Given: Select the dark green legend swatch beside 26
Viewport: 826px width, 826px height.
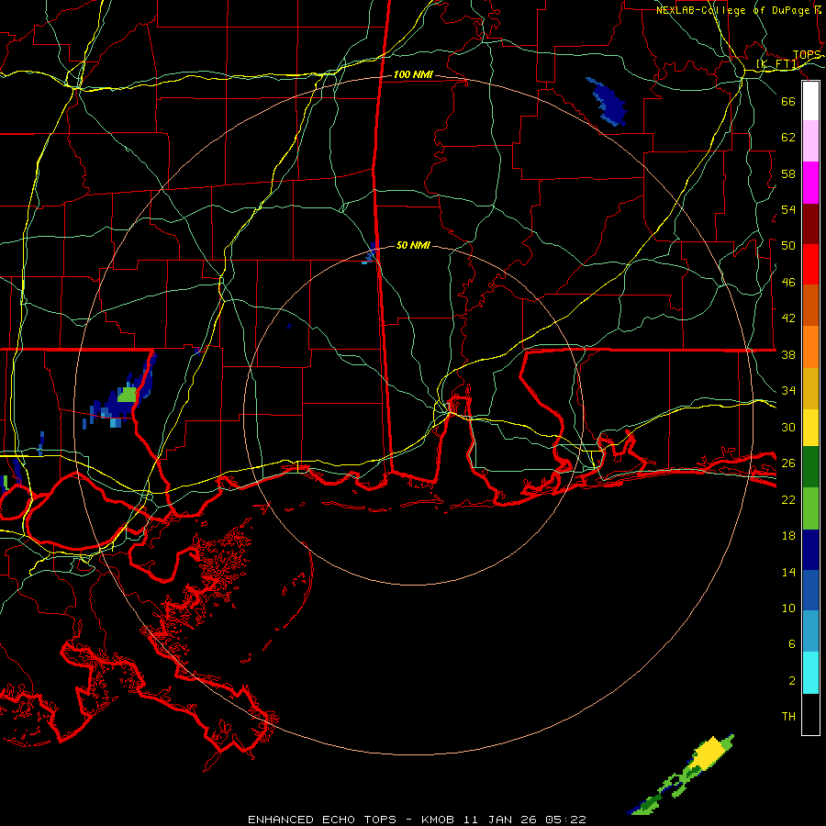Looking at the screenshot, I should (x=810, y=467).
